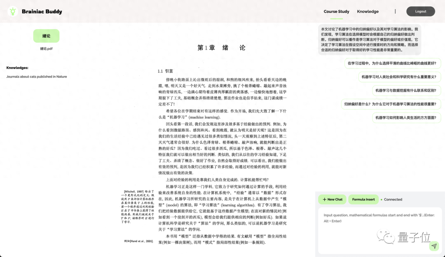
Task: Open the 绪论.pdf file label
Action: tap(46, 49)
